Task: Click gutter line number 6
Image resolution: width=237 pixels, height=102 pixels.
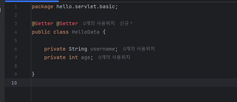Action: (16, 49)
